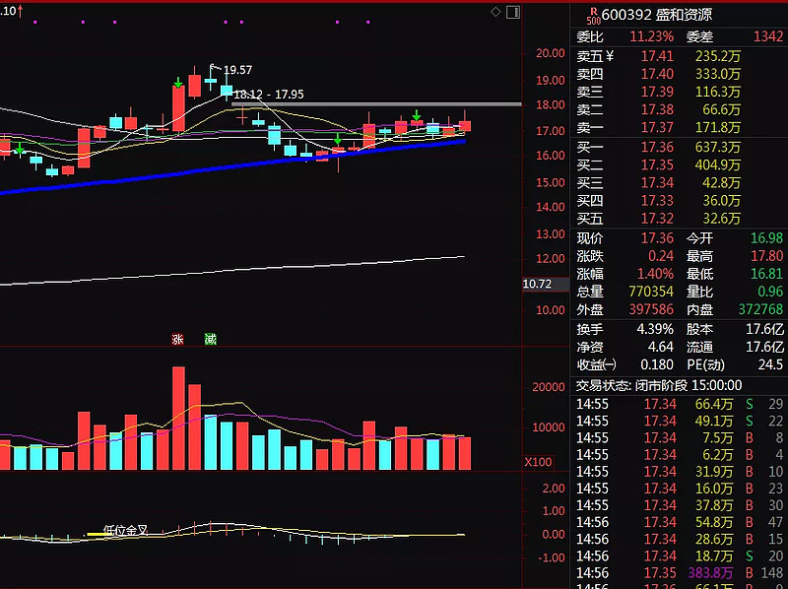Click the green 减 marker under the chart
788x589 pixels.
pos(210,339)
